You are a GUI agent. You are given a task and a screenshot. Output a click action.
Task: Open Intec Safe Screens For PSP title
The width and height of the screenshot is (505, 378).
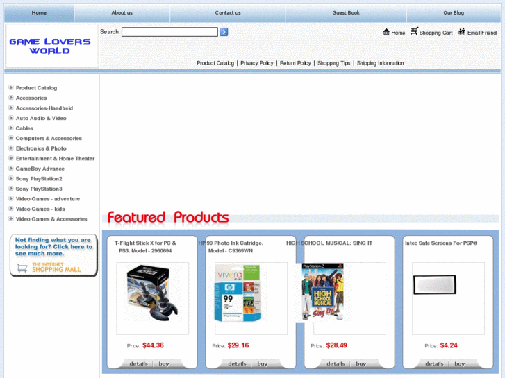pyautogui.click(x=441, y=243)
